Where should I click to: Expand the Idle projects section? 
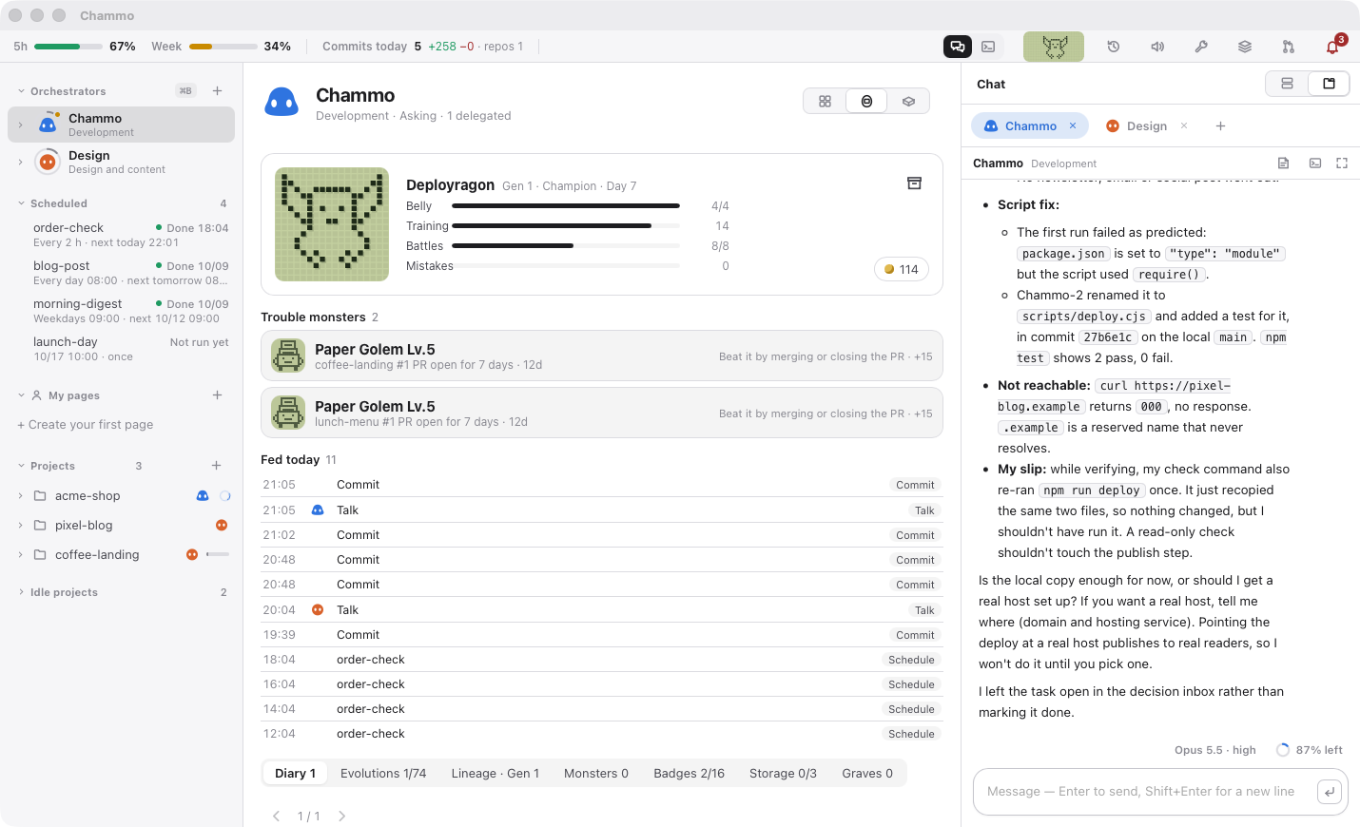(21, 592)
